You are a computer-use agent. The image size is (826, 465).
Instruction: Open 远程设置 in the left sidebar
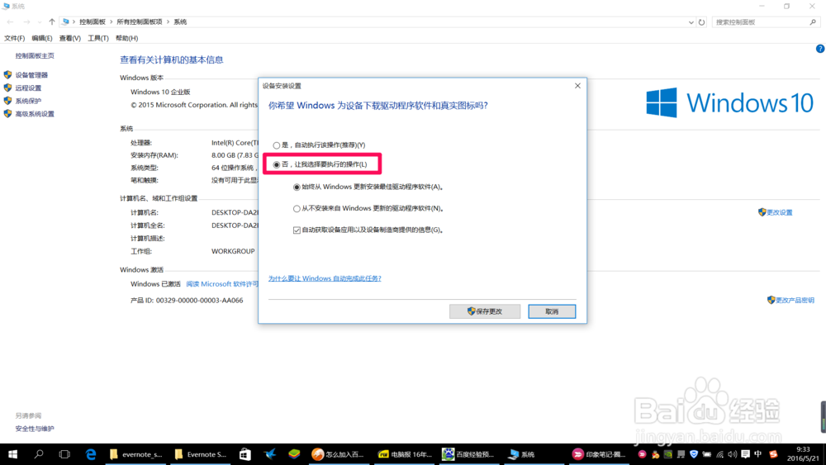[28, 88]
